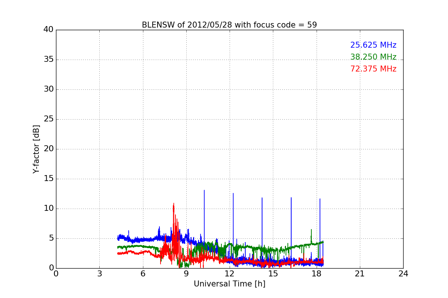Screen dimensions: 448x298
Task: Click x-axis tick label 12
Action: [230, 274]
